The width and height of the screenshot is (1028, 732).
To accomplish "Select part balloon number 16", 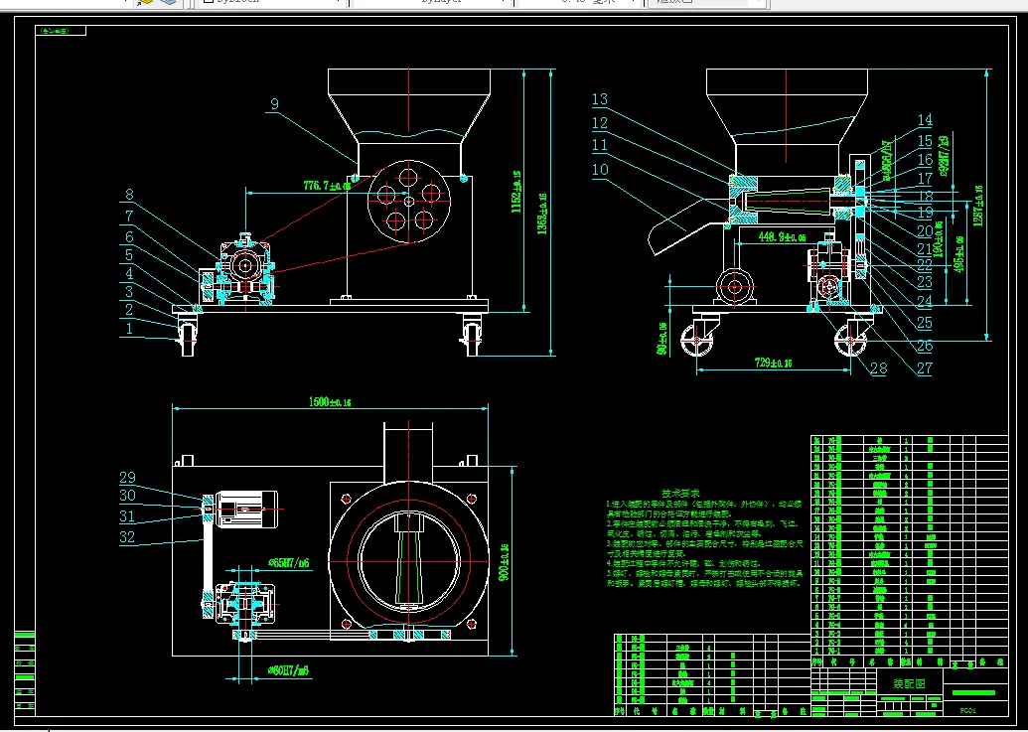I will point(925,160).
